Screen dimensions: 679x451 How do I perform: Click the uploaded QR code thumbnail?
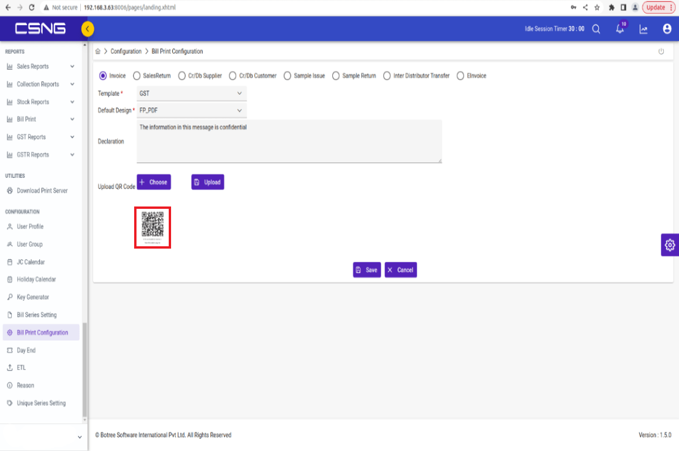[x=152, y=228]
